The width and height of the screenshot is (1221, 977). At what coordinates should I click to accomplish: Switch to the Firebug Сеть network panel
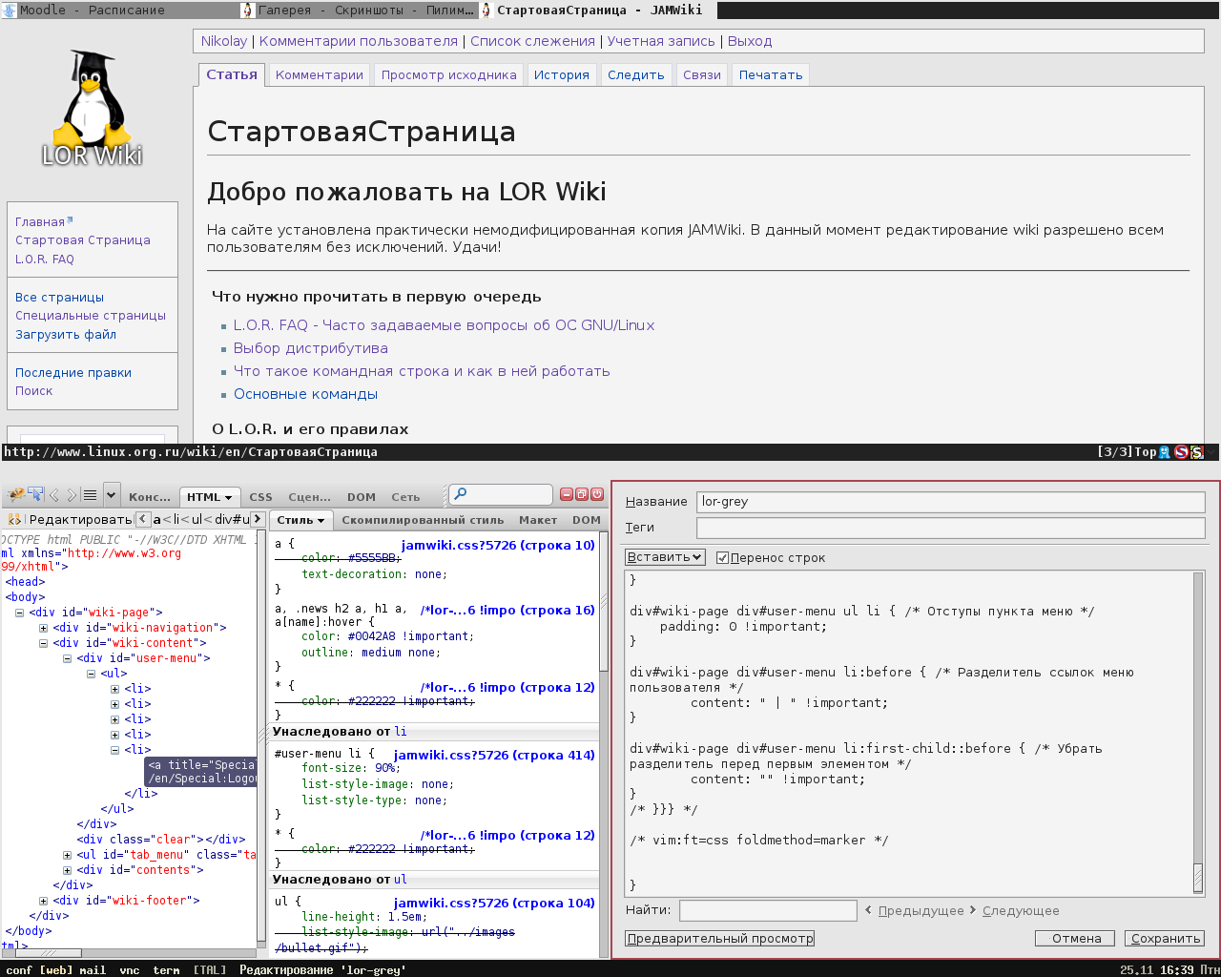coord(405,497)
